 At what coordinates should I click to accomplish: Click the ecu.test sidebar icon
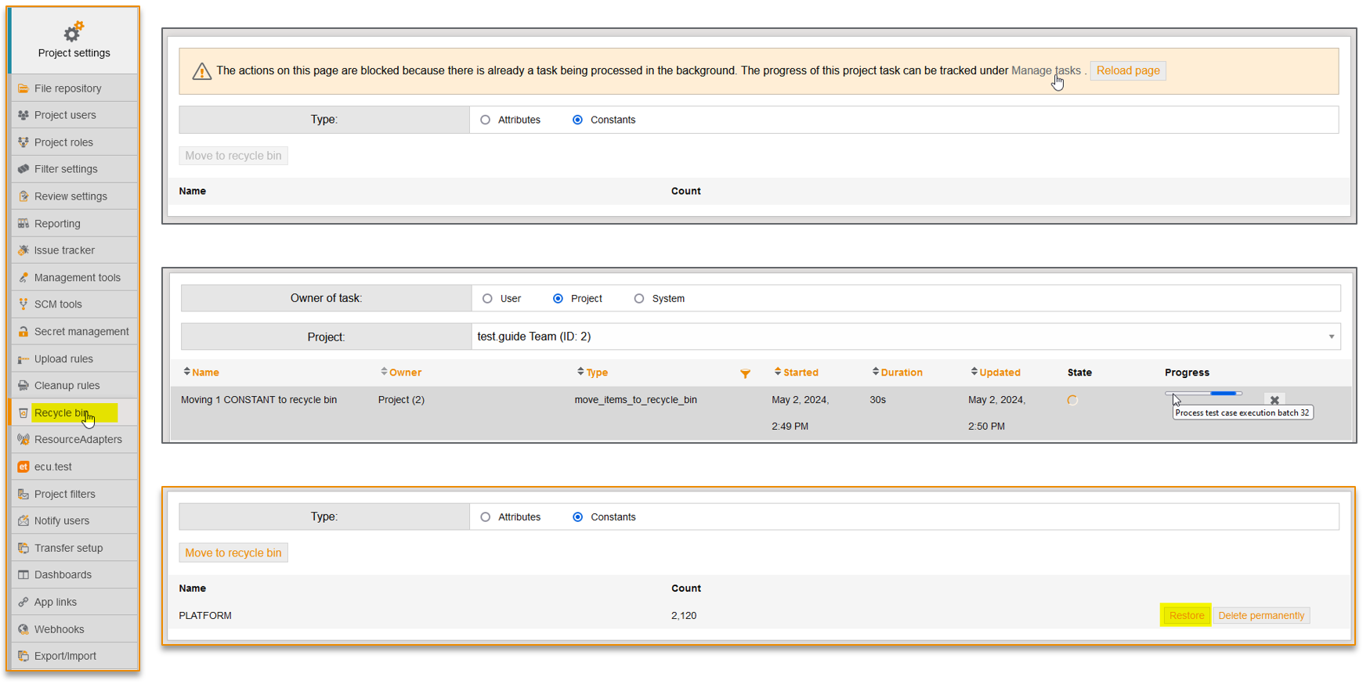[23, 467]
